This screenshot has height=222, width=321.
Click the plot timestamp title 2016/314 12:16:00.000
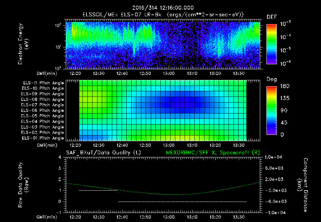click(x=163, y=8)
